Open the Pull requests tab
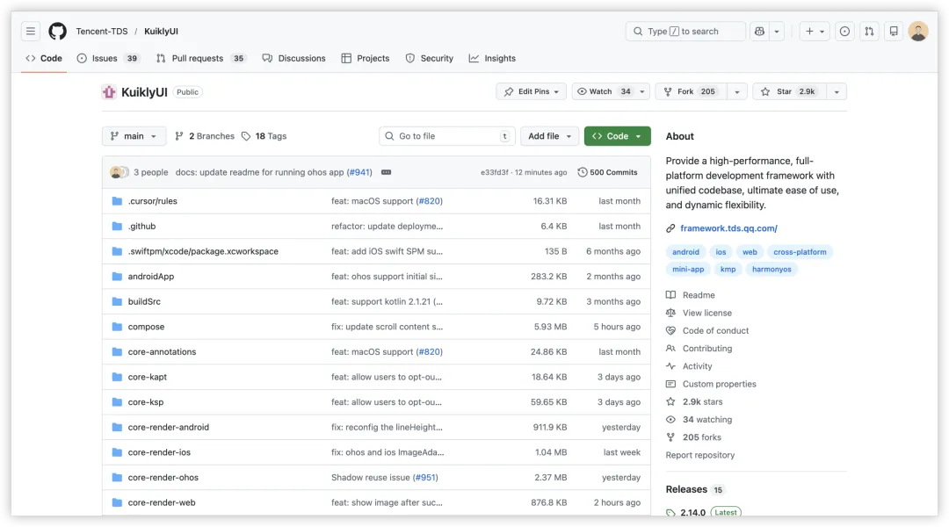 [x=200, y=58]
